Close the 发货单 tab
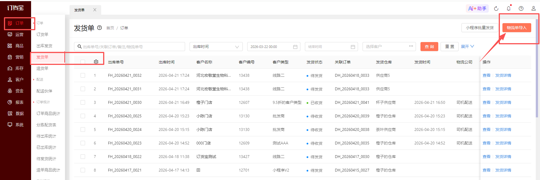 pos(95,10)
